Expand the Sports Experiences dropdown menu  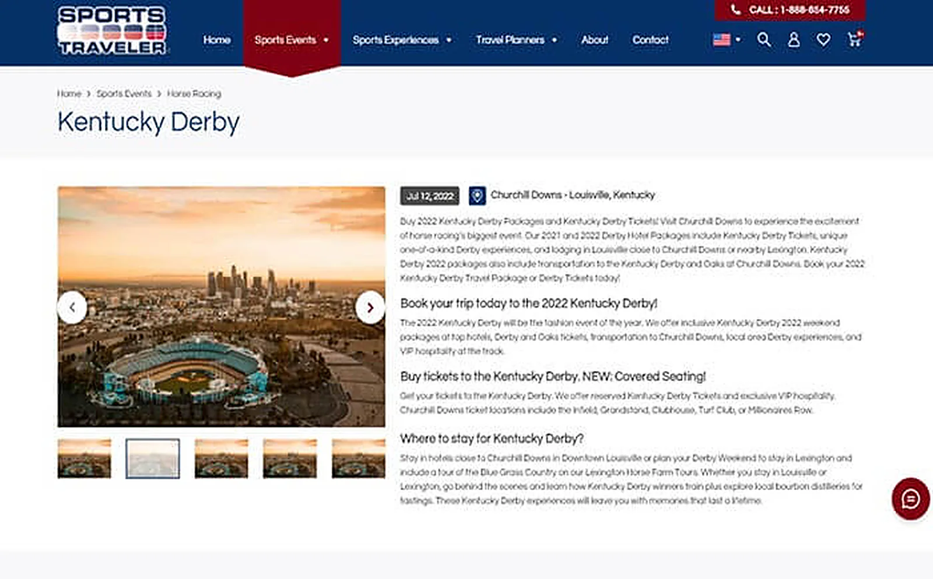pyautogui.click(x=402, y=40)
